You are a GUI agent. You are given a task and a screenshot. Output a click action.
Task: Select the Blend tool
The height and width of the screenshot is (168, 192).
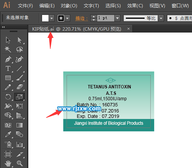[20, 134]
